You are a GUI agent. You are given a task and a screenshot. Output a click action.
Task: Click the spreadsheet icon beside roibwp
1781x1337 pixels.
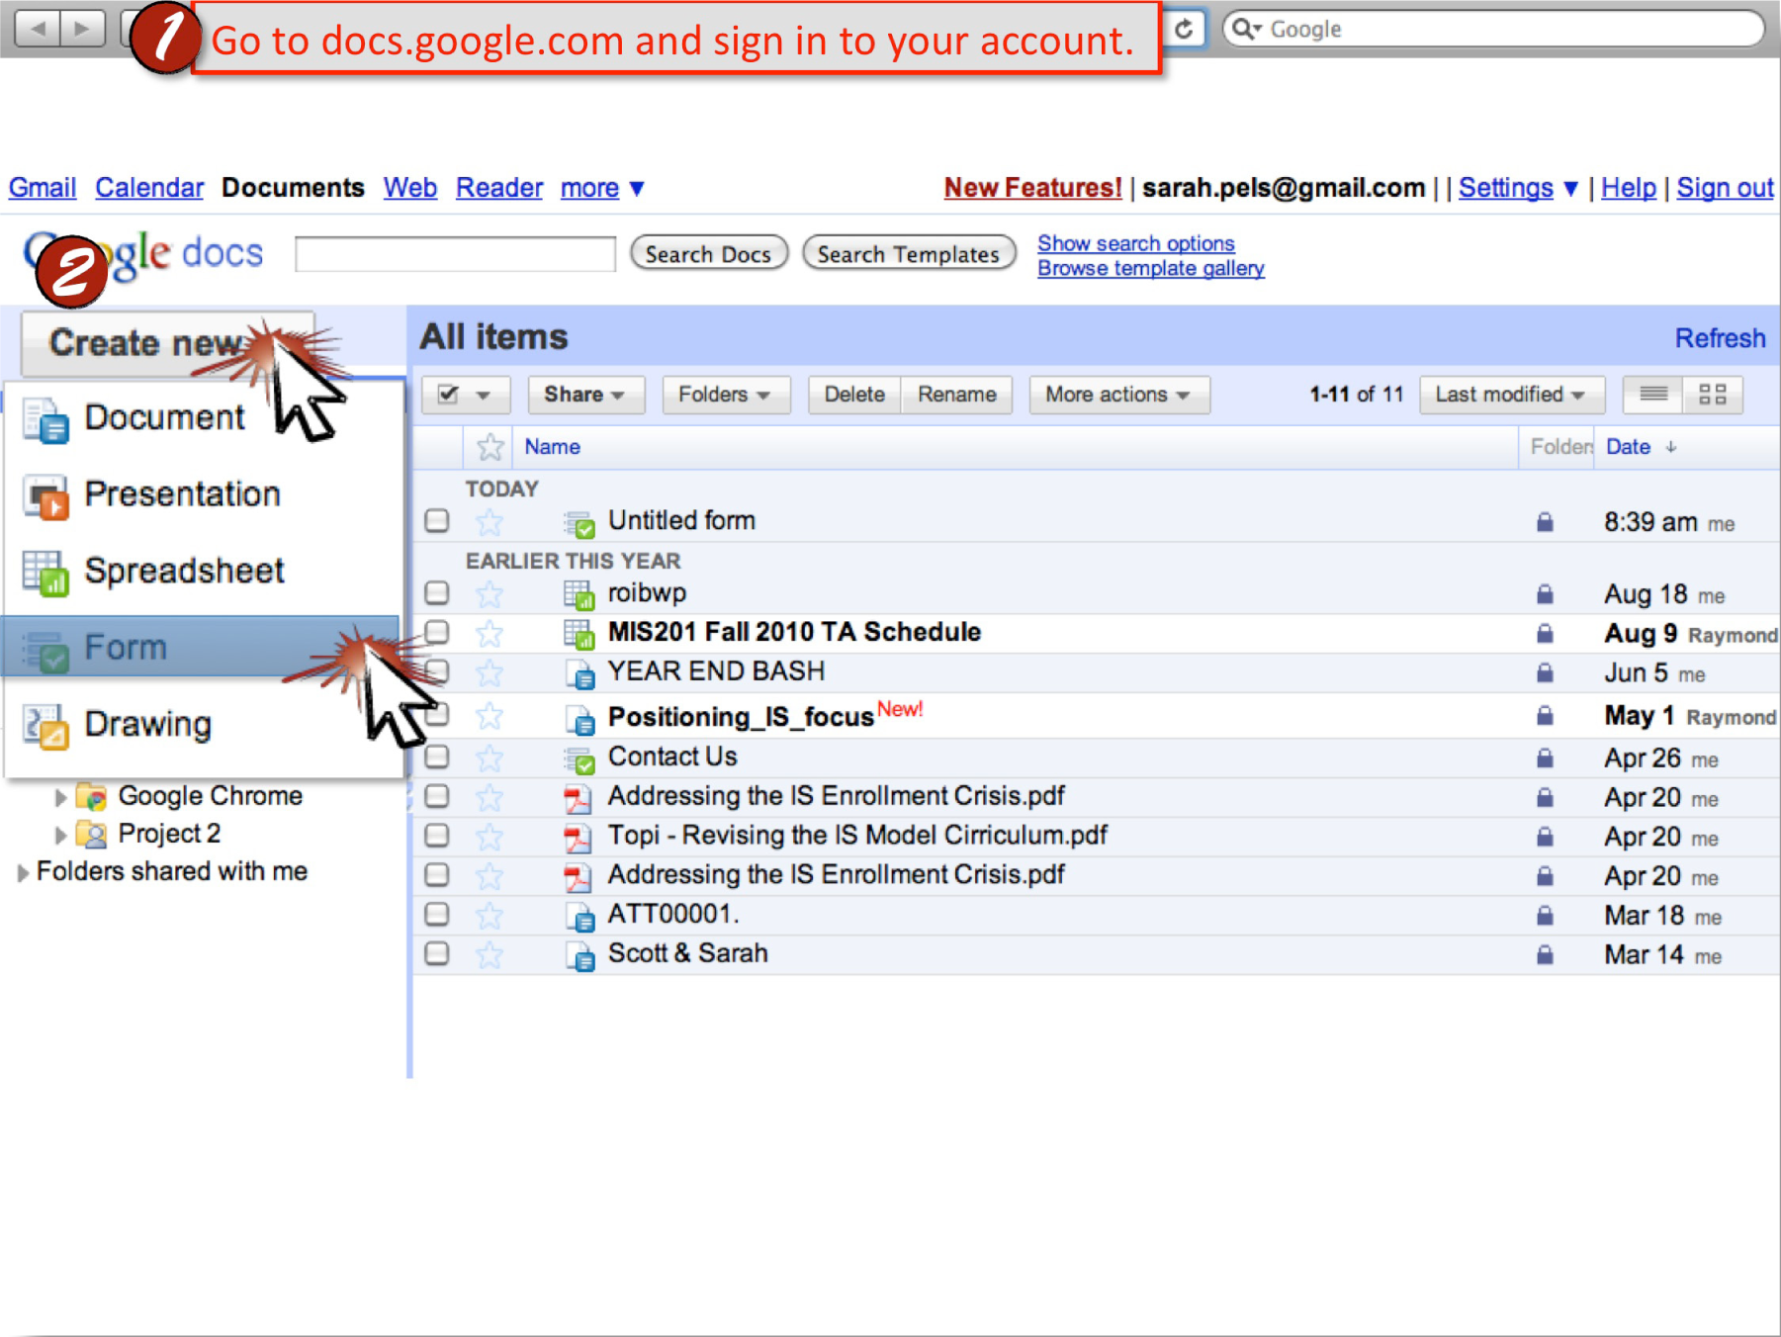pyautogui.click(x=579, y=594)
